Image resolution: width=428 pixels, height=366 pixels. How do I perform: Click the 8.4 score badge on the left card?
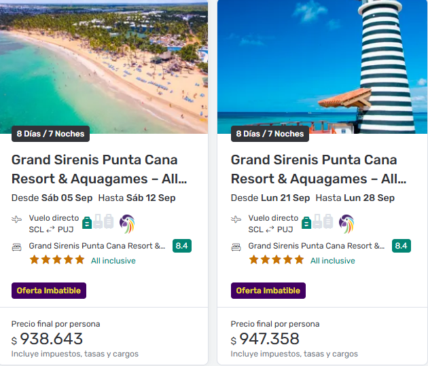tap(182, 246)
